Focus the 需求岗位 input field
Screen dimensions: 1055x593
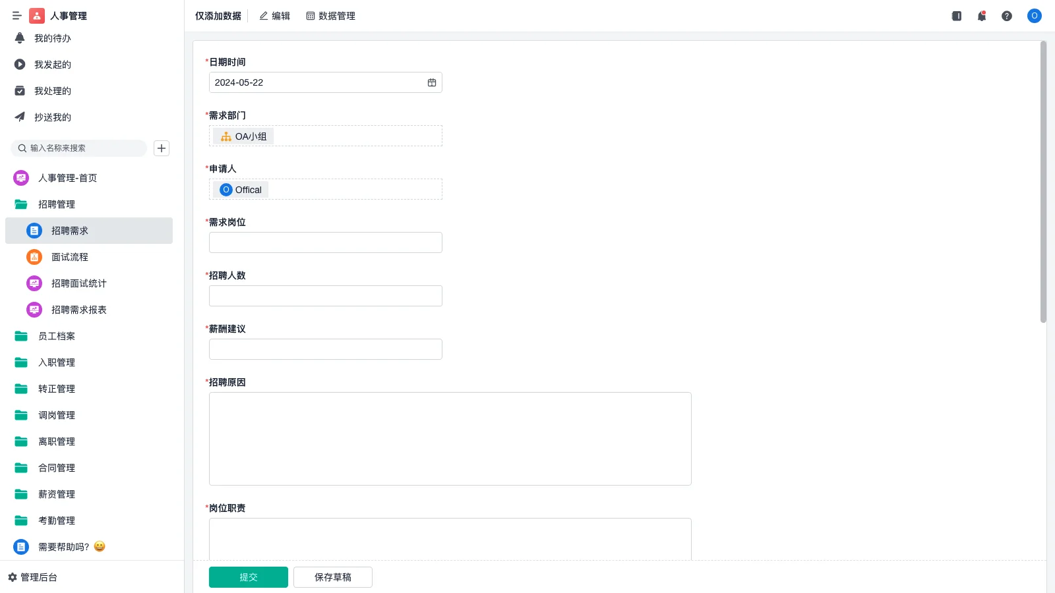click(326, 242)
